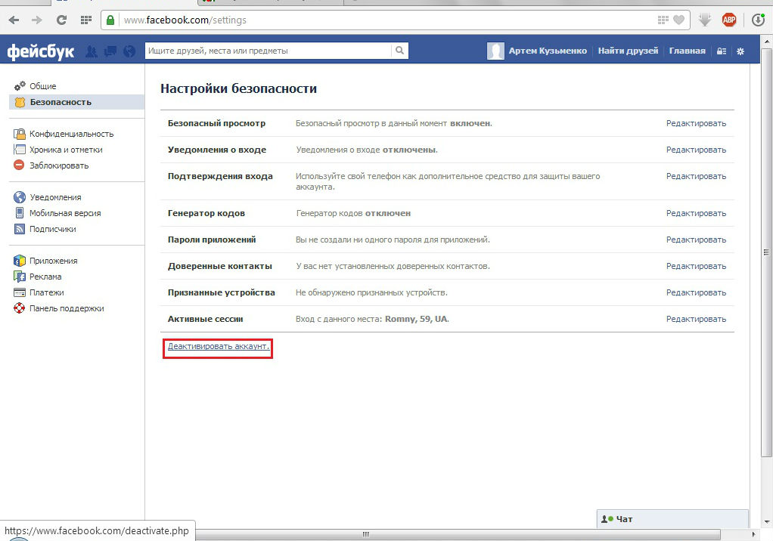Click Найти друзей in header
773x541 pixels.
pyautogui.click(x=628, y=51)
